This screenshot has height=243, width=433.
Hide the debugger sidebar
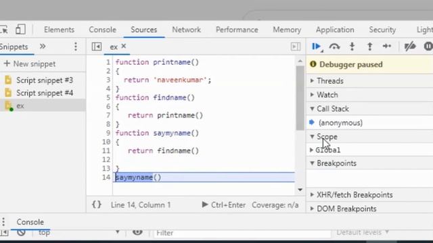point(296,47)
